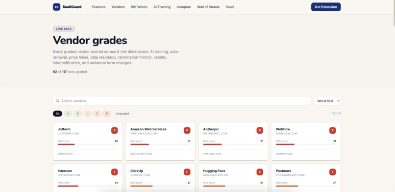Click the SaaSGuard brand name link
Viewport: 395px width, 192px height.
point(72,7)
